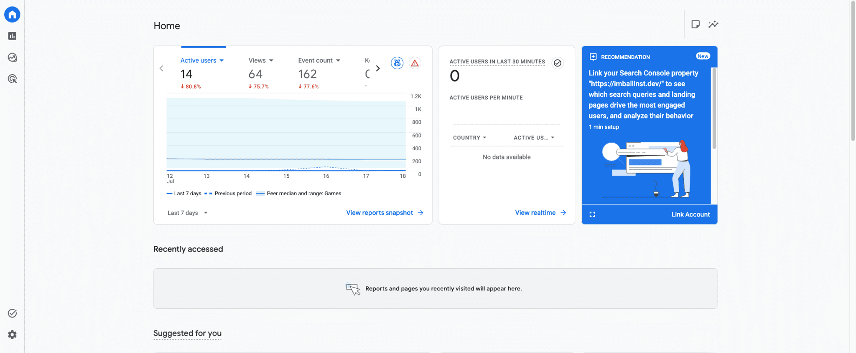Select the Views 64 metric tab
The width and height of the screenshot is (856, 353).
[x=261, y=73]
